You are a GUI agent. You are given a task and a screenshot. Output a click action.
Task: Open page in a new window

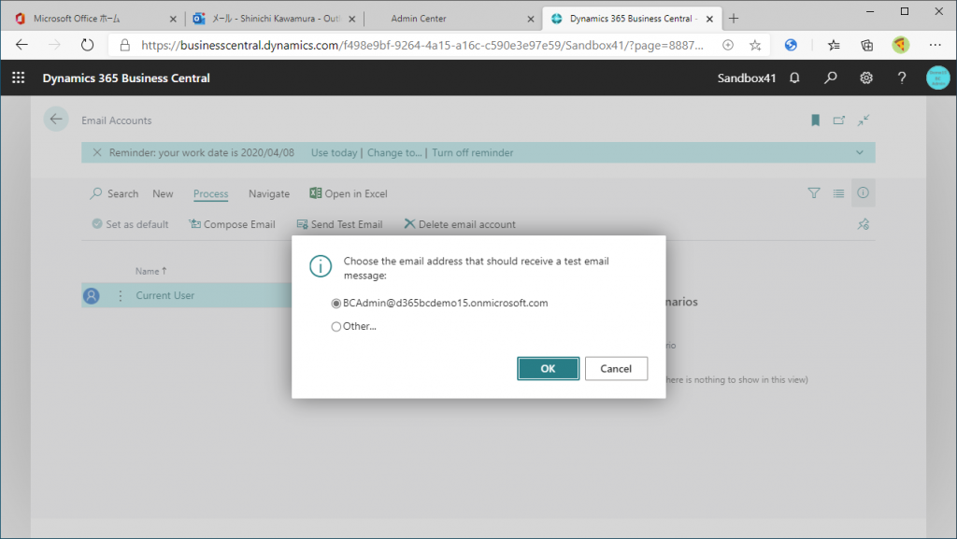coord(839,121)
